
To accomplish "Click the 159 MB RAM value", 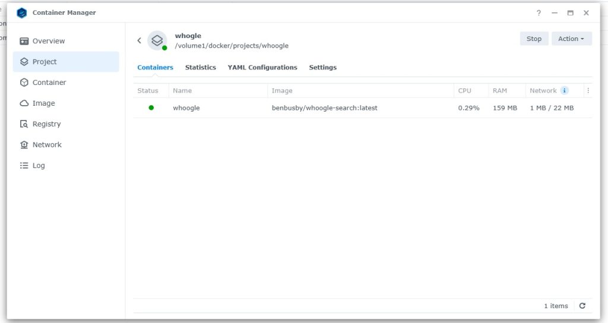I will click(505, 108).
